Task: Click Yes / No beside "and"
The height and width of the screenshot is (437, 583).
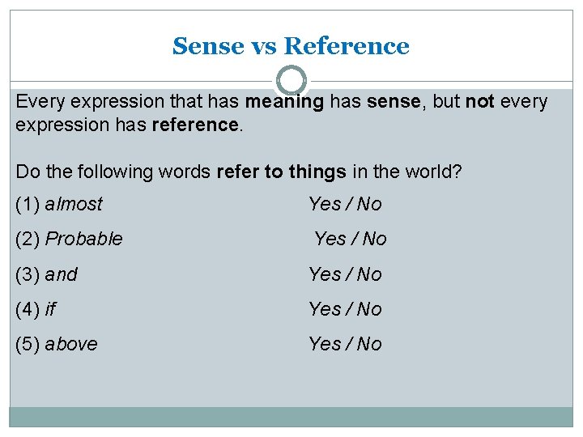Action: [345, 274]
